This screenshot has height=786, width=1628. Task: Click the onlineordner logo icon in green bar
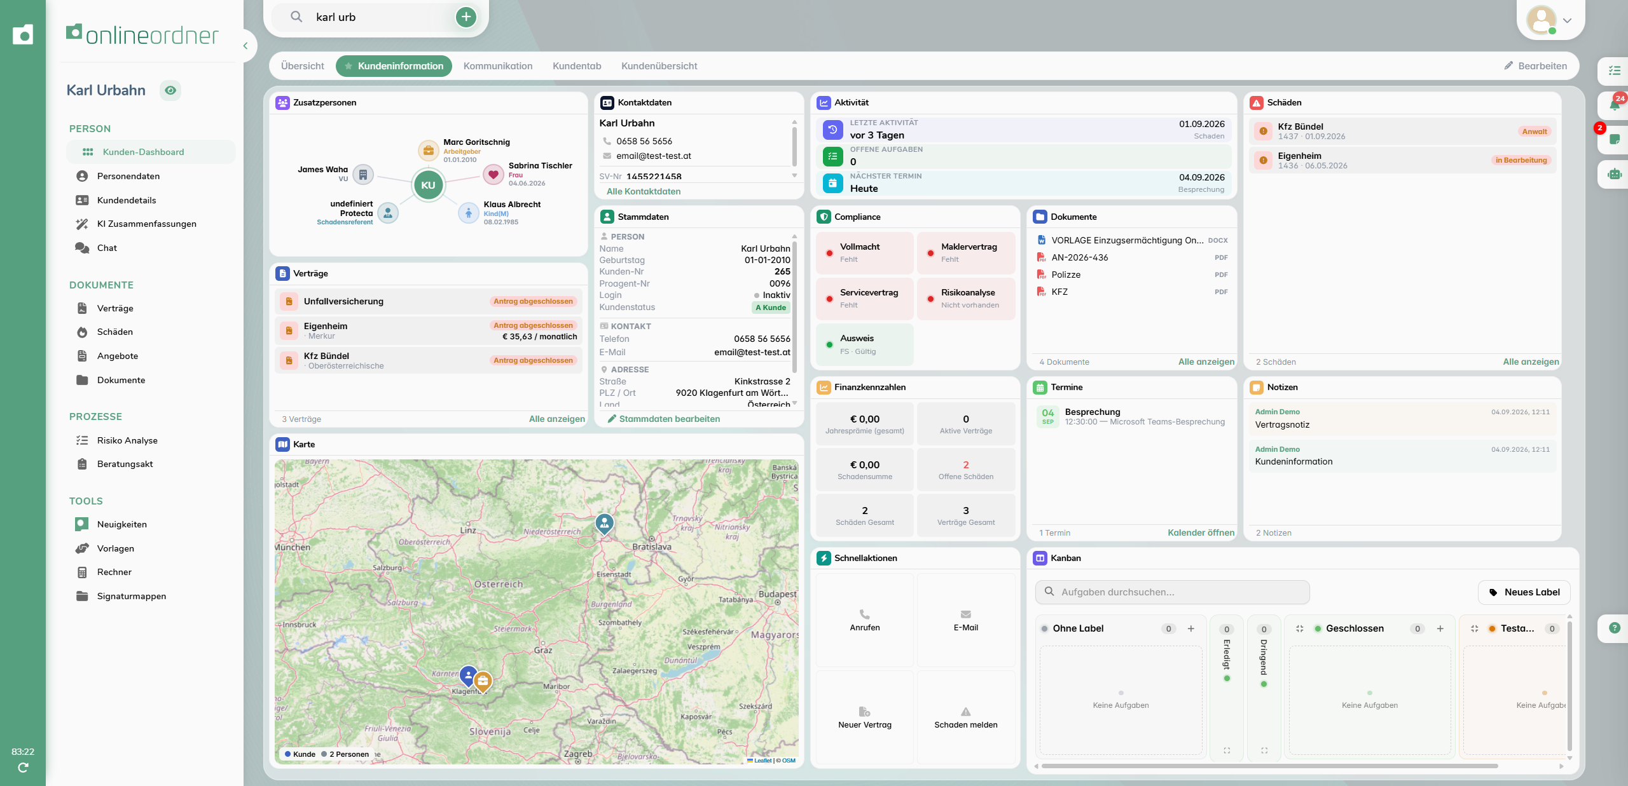(x=23, y=34)
